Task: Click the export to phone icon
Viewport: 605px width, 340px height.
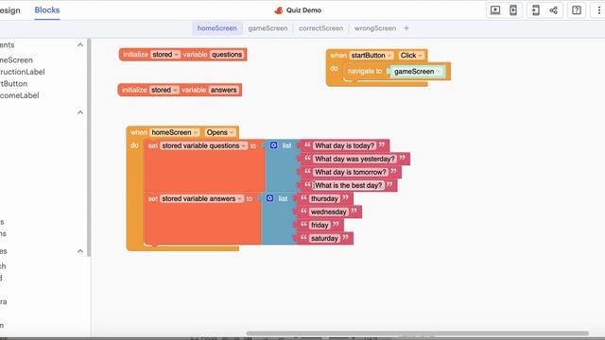Action: (x=536, y=10)
